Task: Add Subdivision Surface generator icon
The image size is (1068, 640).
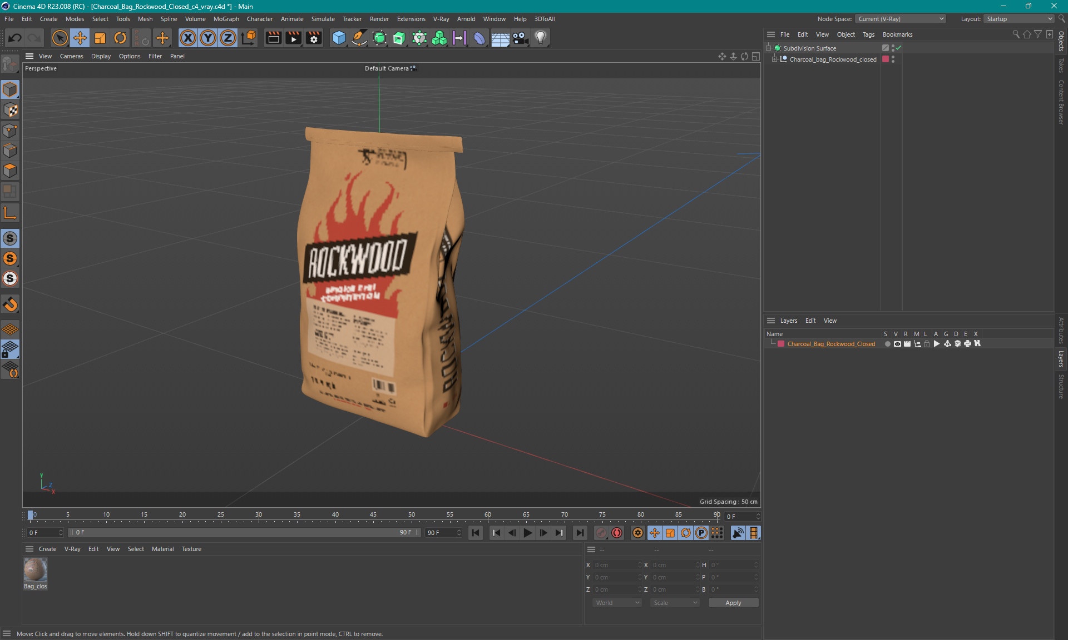Action: [x=379, y=38]
